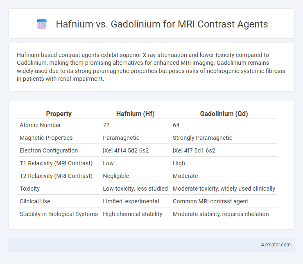Click the heading 'Hafnium vs. Gadolinium for MRI Contrast Agents'
The height and width of the screenshot is (264, 303).
point(162,24)
